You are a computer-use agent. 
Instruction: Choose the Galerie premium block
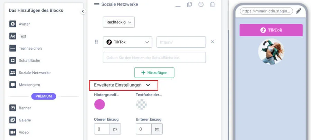tap(25, 120)
